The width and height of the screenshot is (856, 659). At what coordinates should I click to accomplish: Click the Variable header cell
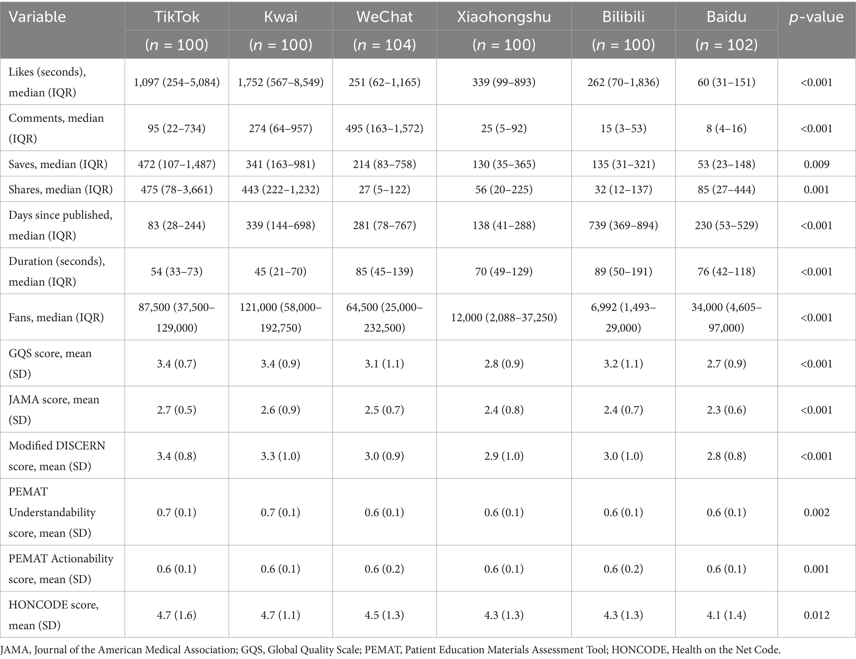point(37,17)
